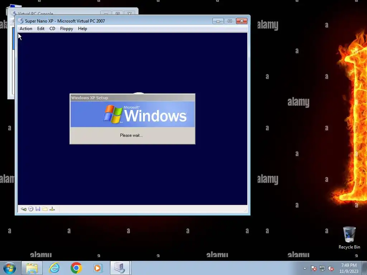367x275 pixels.
Task: Maximize the Super Nano XP window
Action: tap(230, 21)
